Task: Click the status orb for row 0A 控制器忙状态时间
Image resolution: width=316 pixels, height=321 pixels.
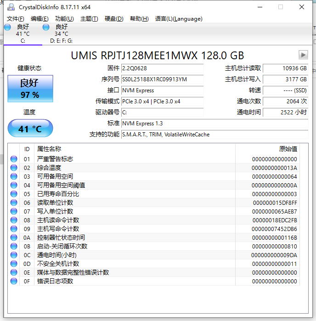Action: 14,237
